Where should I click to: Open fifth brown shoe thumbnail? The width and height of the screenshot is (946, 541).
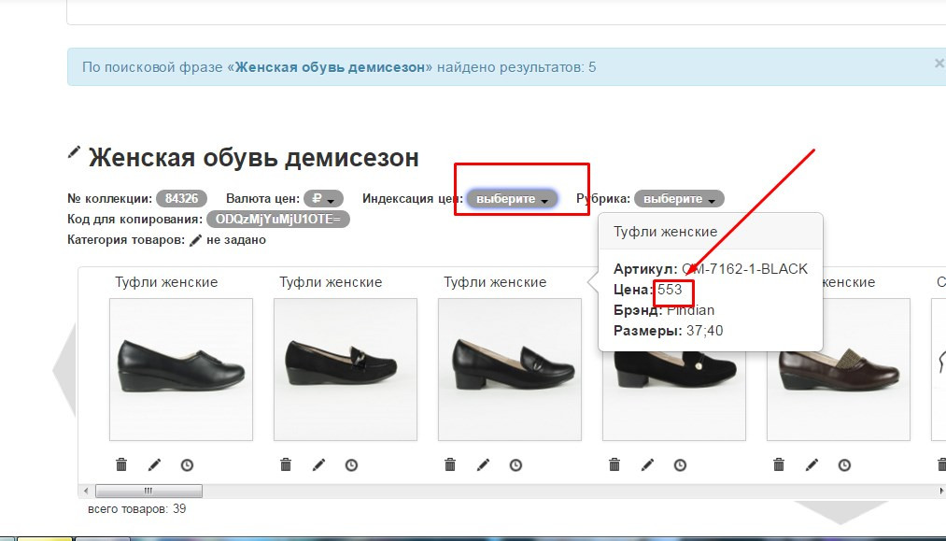click(x=838, y=369)
